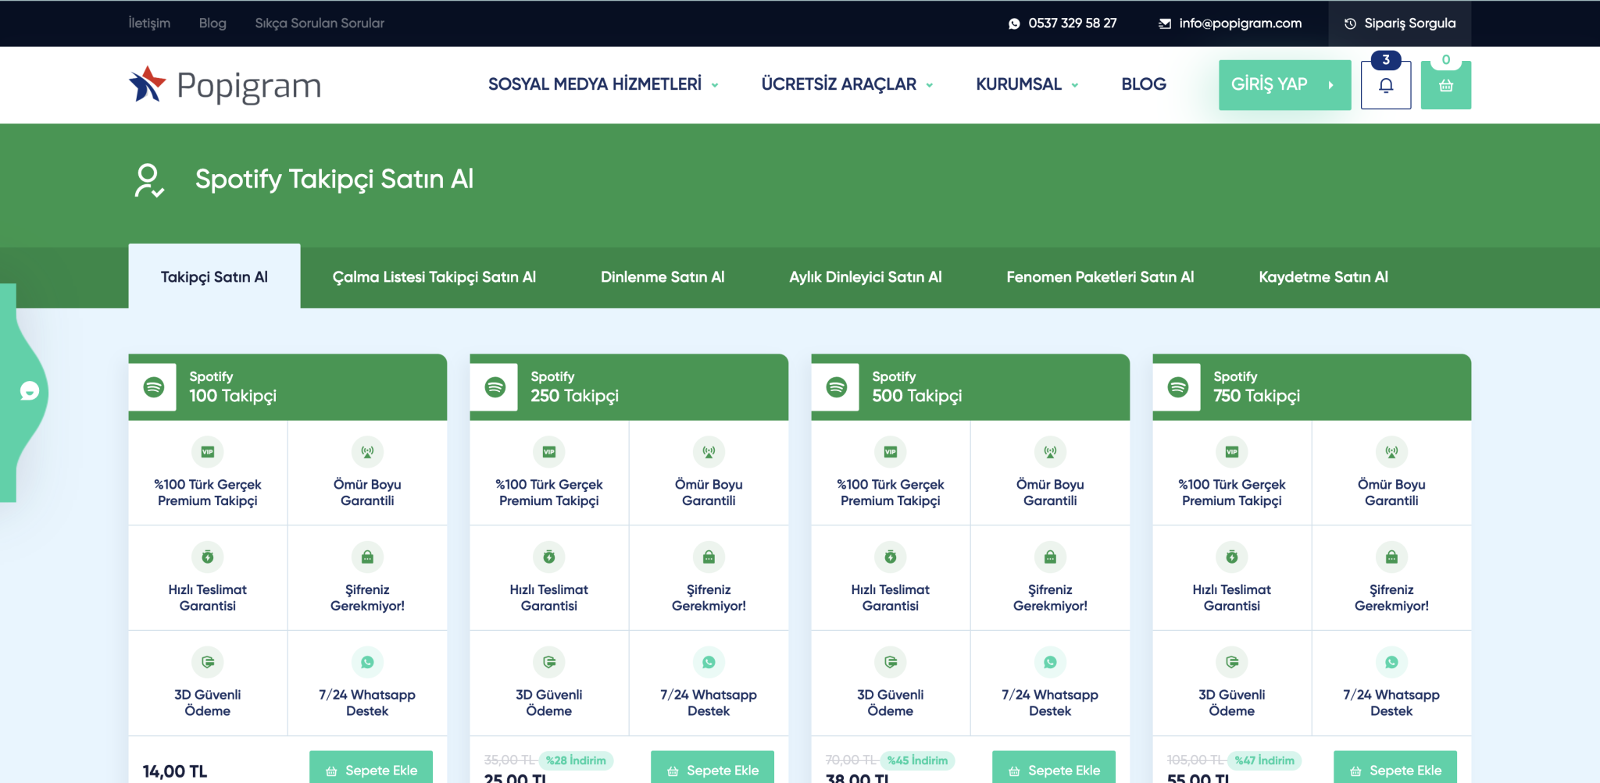Click the Spotify logo on 500 Takipçi card

click(x=836, y=387)
